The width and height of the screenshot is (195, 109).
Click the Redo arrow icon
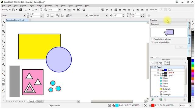(x=33, y=10)
